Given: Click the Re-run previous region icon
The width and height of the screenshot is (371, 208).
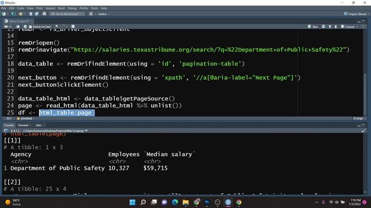Looking at the screenshot, I should [x=323, y=27].
